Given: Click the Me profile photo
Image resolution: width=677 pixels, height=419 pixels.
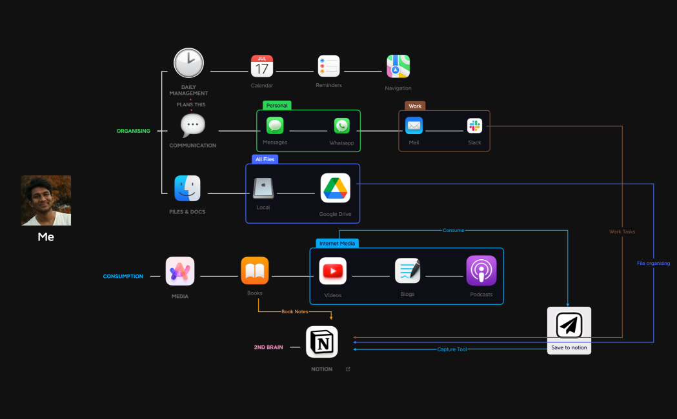Looking at the screenshot, I should (x=46, y=200).
